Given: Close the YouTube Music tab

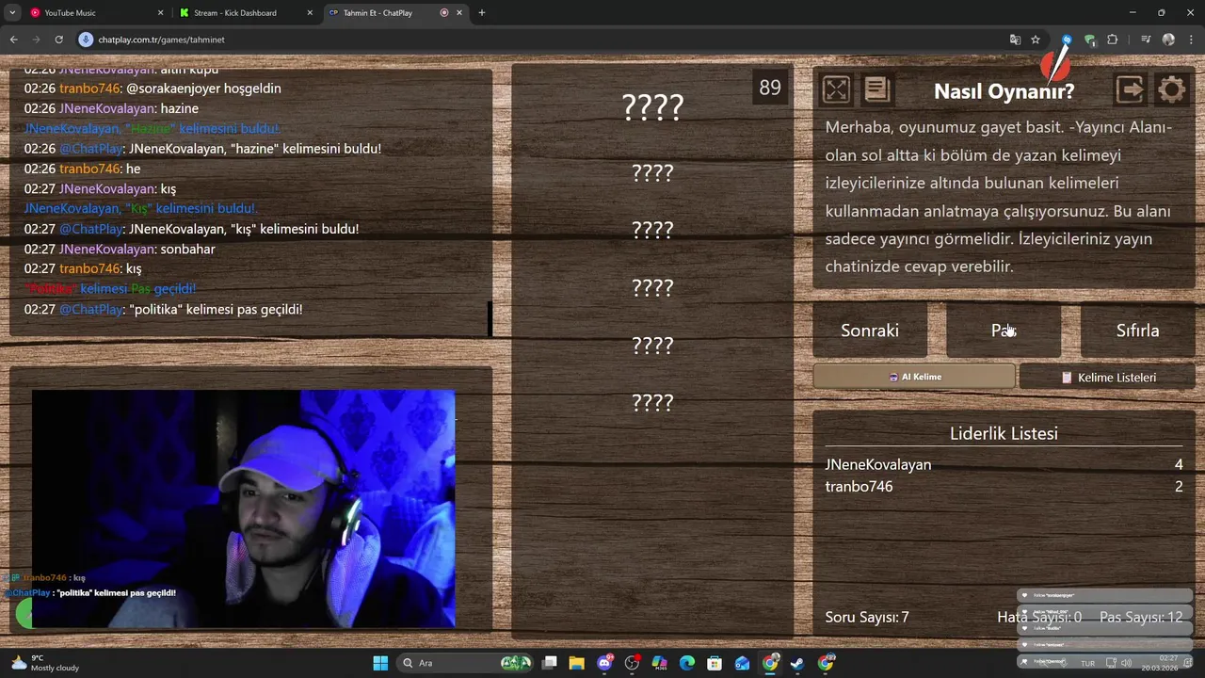Looking at the screenshot, I should (x=160, y=13).
